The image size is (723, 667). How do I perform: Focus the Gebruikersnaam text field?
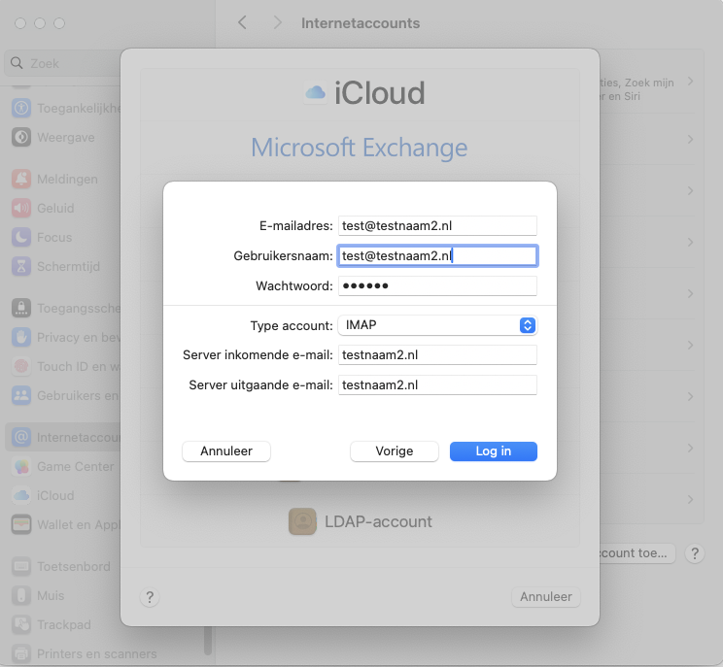click(437, 256)
